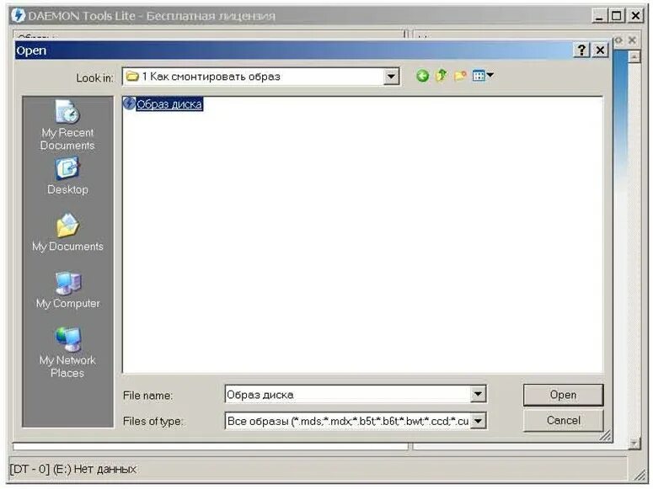Click inside the File name field

click(348, 394)
